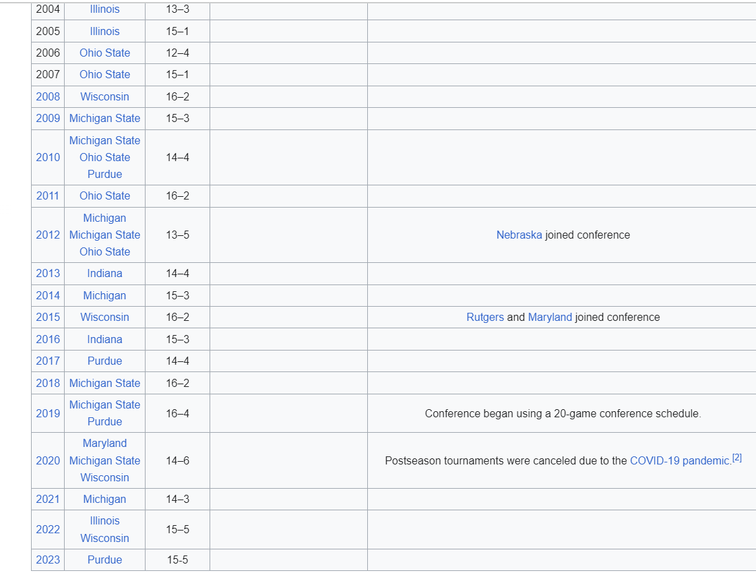Open Maryland link in the 2015 note
756x573 pixels.
pyautogui.click(x=550, y=318)
